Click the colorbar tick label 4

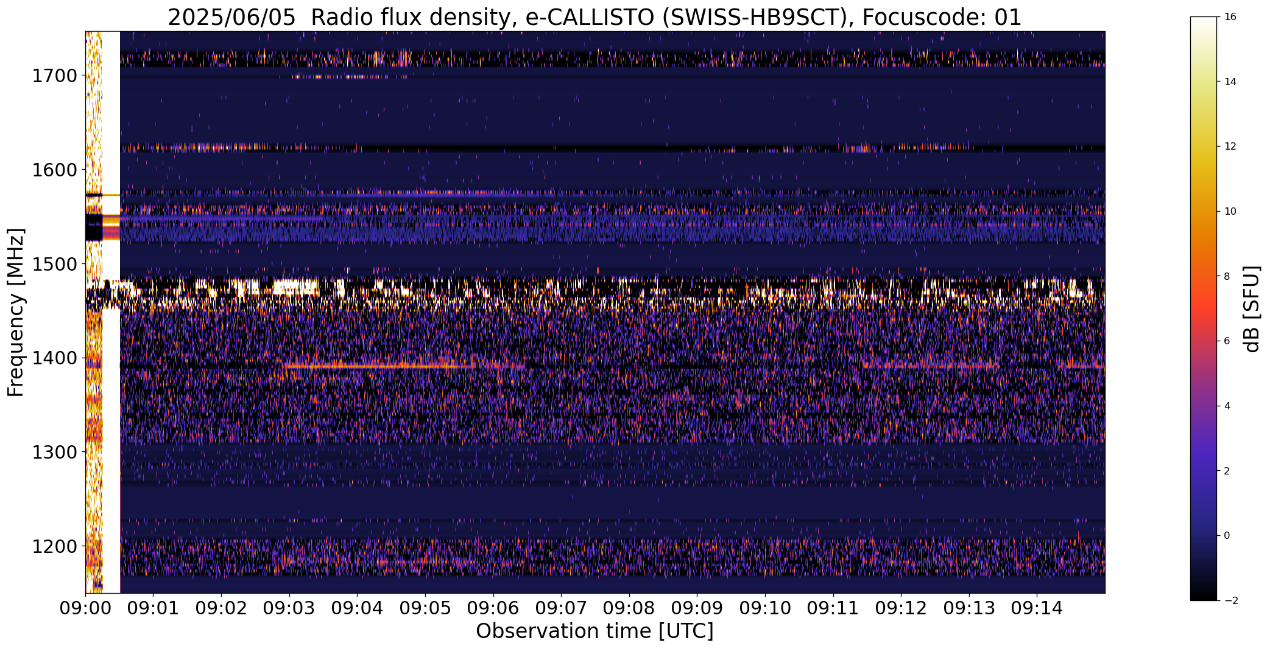click(x=1227, y=406)
